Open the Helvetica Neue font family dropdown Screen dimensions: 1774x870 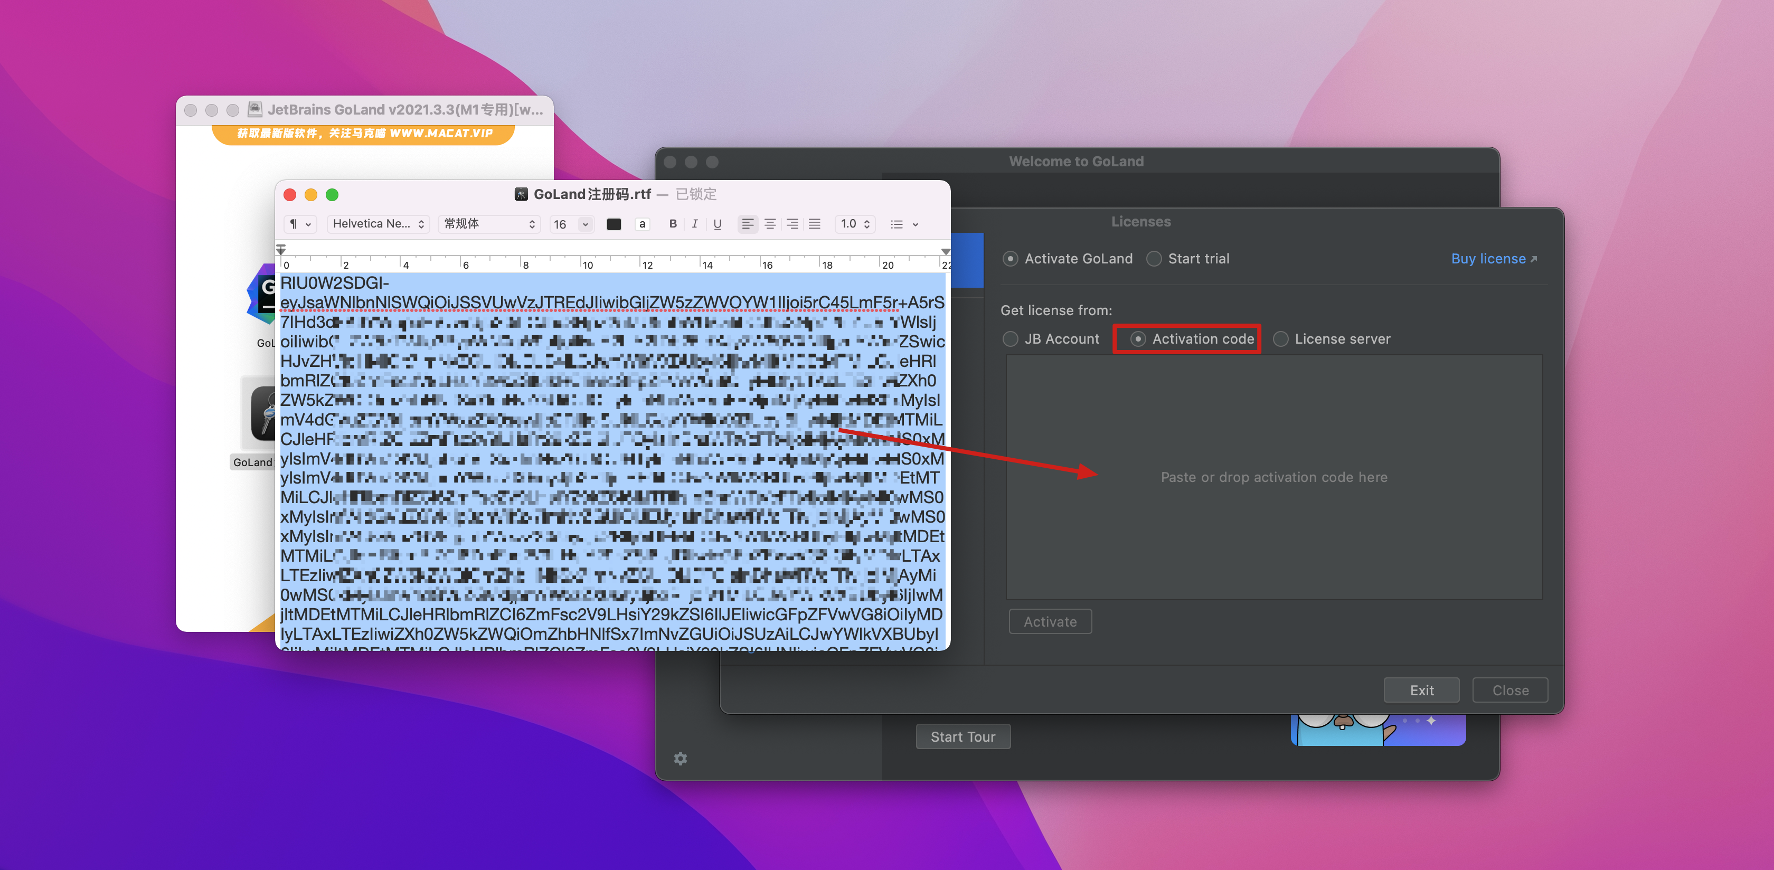(378, 224)
